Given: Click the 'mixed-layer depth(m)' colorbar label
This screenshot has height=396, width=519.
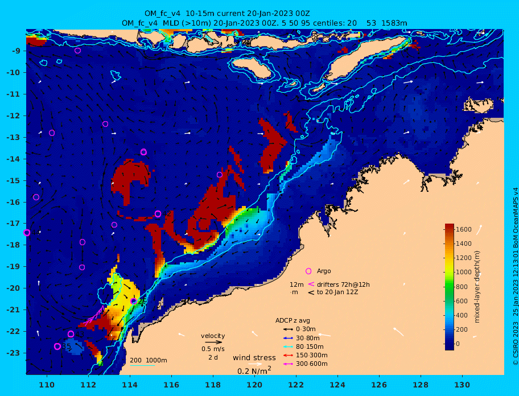Looking at the screenshot, I should (x=477, y=287).
